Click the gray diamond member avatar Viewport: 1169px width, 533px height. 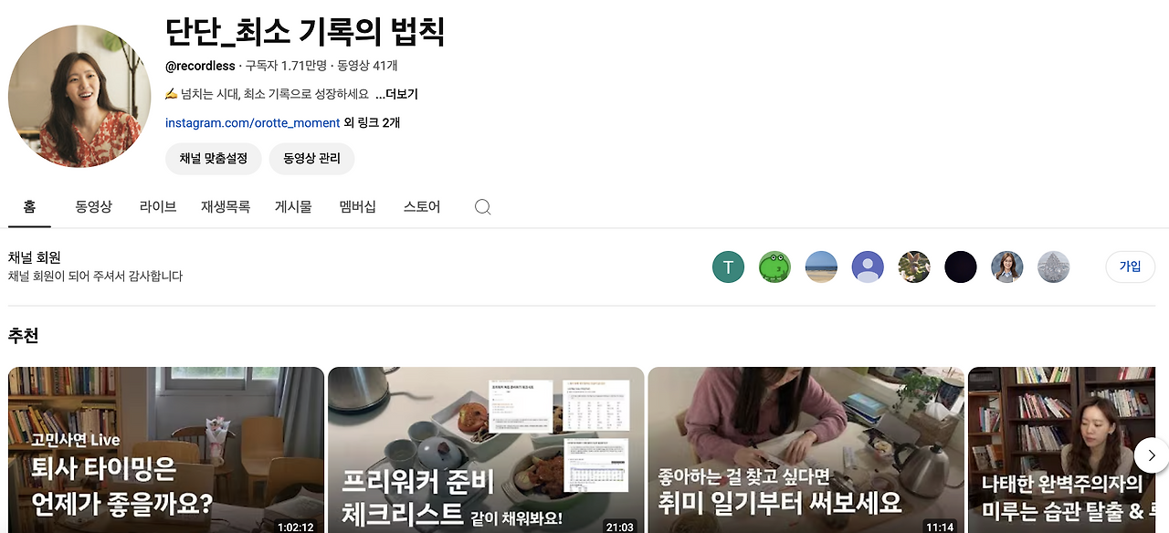(1054, 267)
